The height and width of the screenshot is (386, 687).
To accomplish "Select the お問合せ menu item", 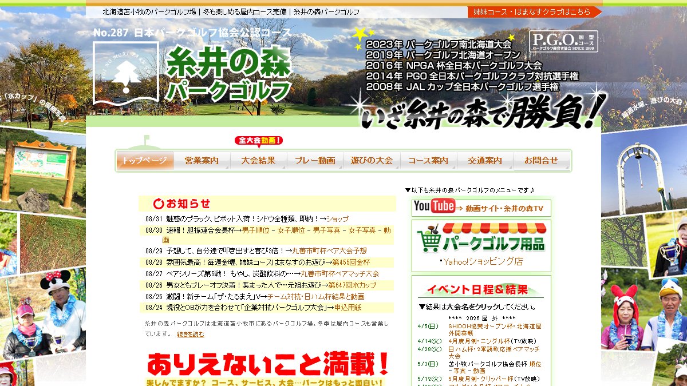I will pos(542,161).
